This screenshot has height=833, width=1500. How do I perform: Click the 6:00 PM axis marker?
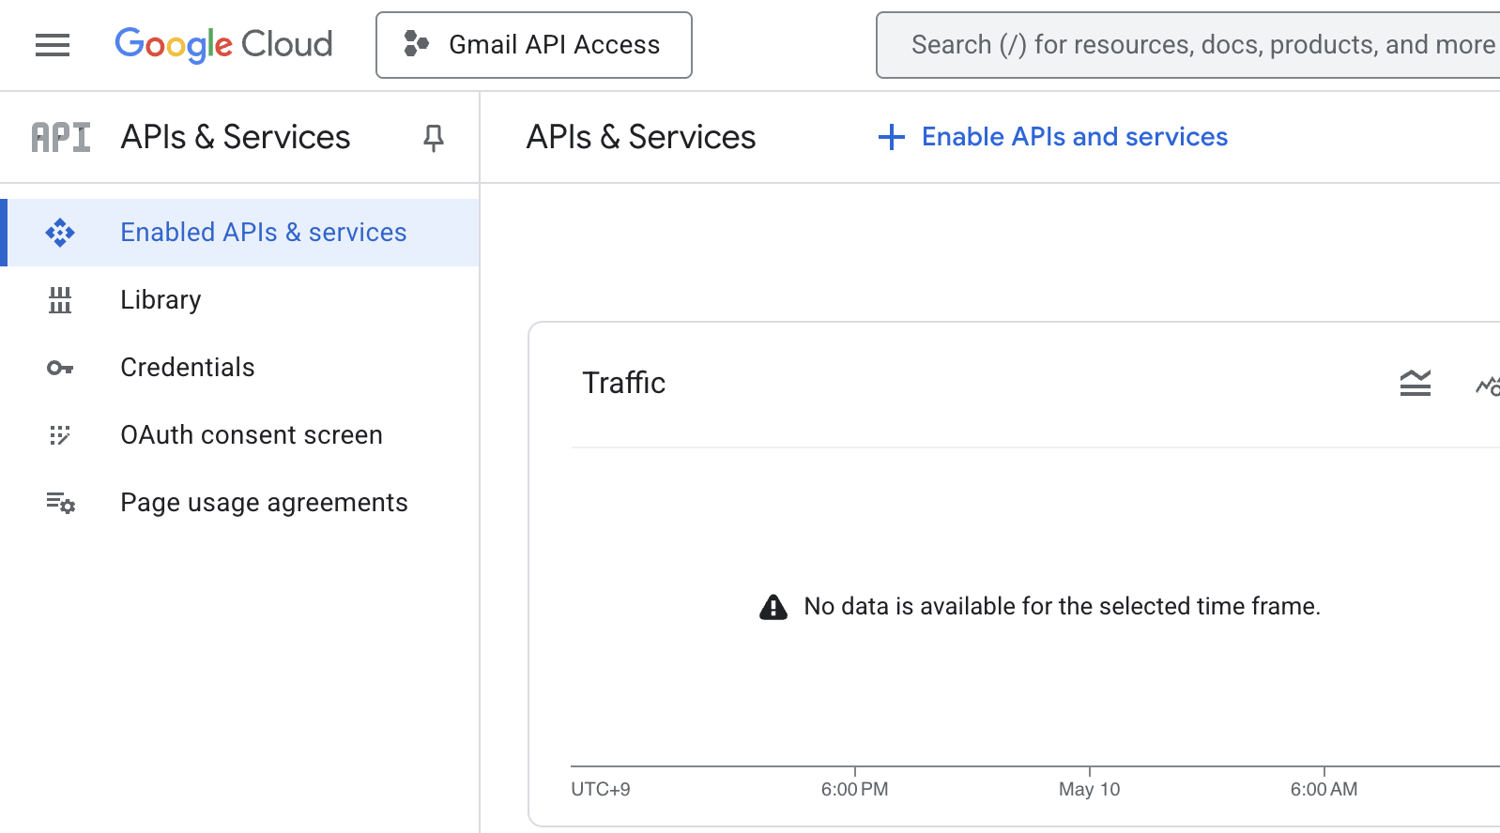click(855, 789)
